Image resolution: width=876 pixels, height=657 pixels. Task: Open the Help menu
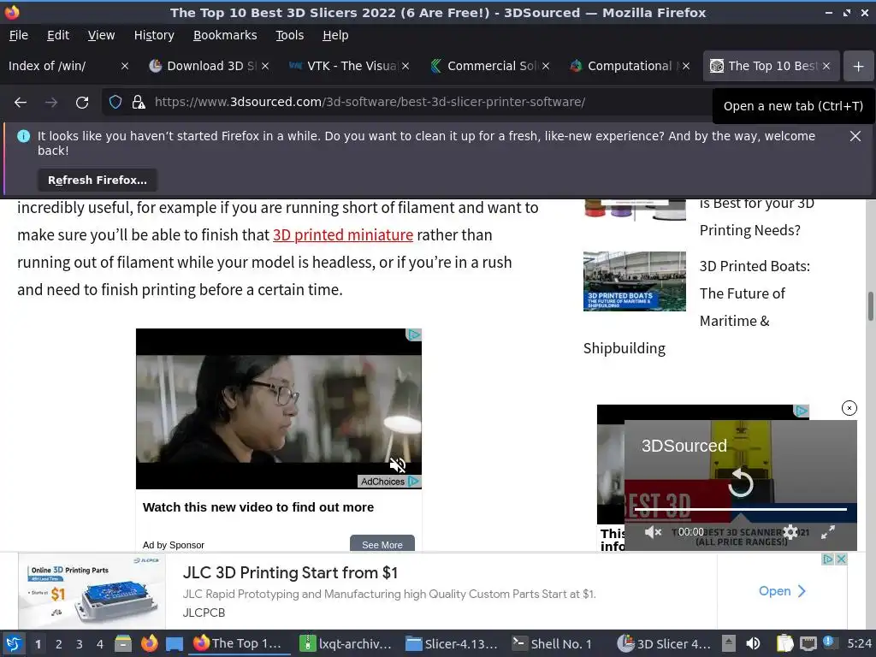335,35
